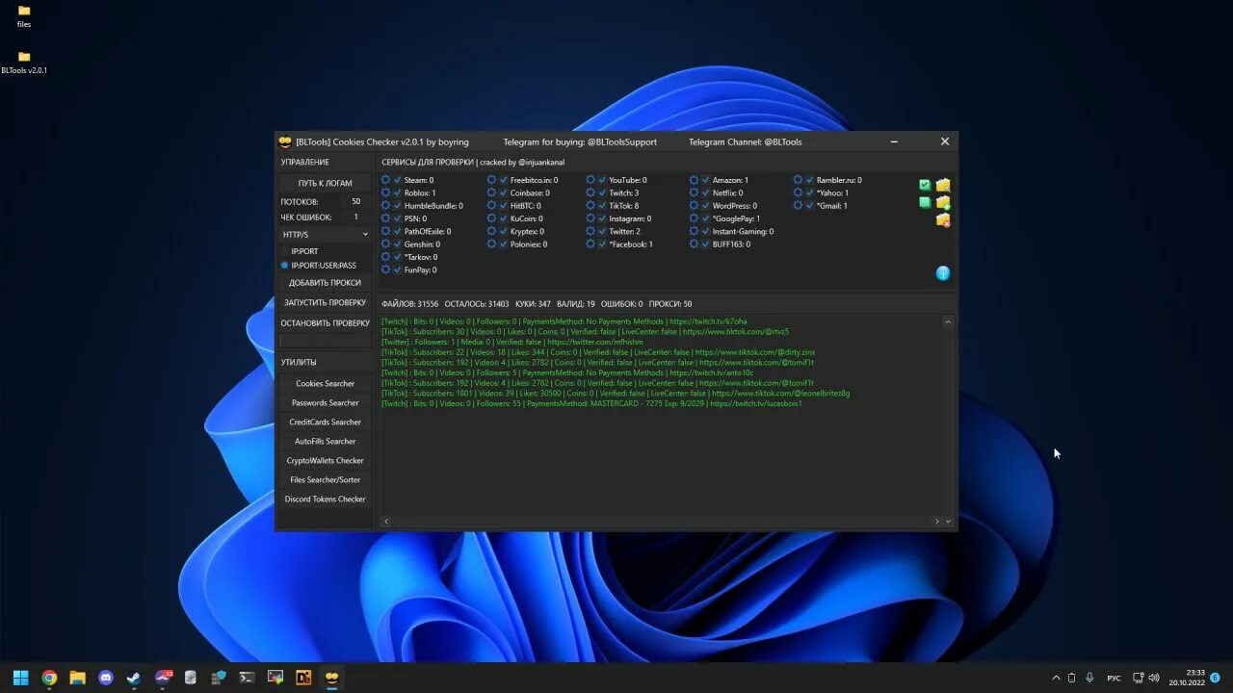The width and height of the screenshot is (1233, 693).
Task: Open the HTTP/S proxy type dropdown
Action: tap(325, 234)
